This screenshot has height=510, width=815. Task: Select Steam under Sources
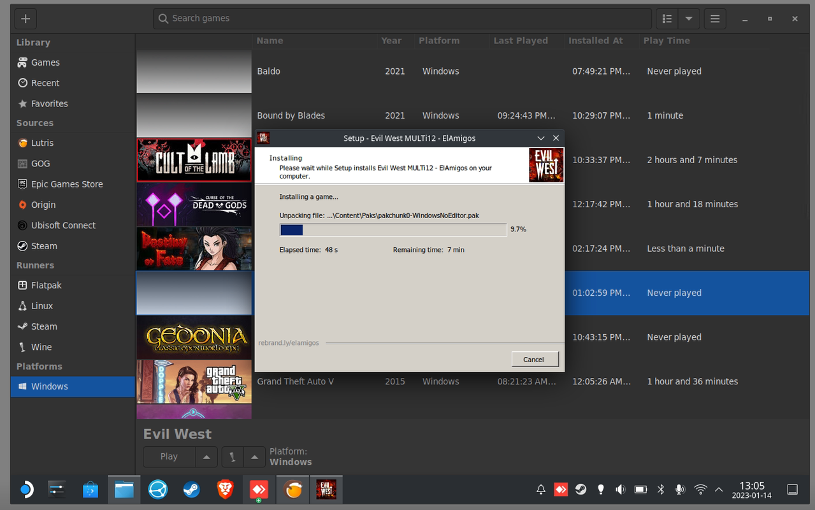pyautogui.click(x=73, y=245)
